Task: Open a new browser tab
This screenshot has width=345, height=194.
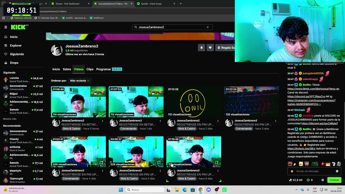Action: point(181,4)
